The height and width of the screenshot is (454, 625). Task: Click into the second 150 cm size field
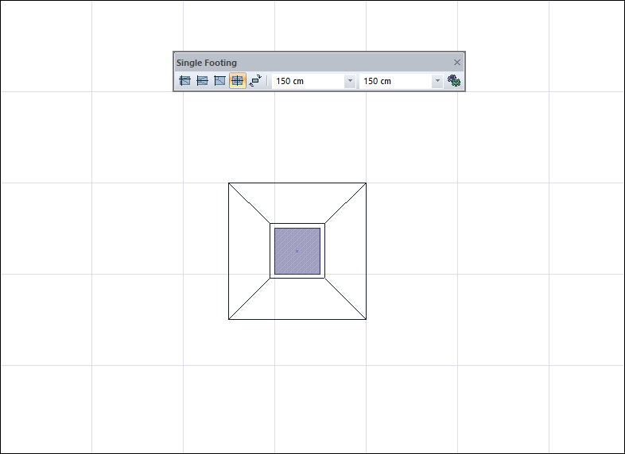tap(394, 81)
